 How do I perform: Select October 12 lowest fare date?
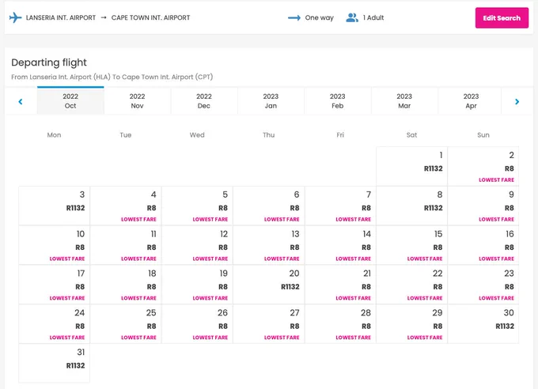click(x=197, y=245)
